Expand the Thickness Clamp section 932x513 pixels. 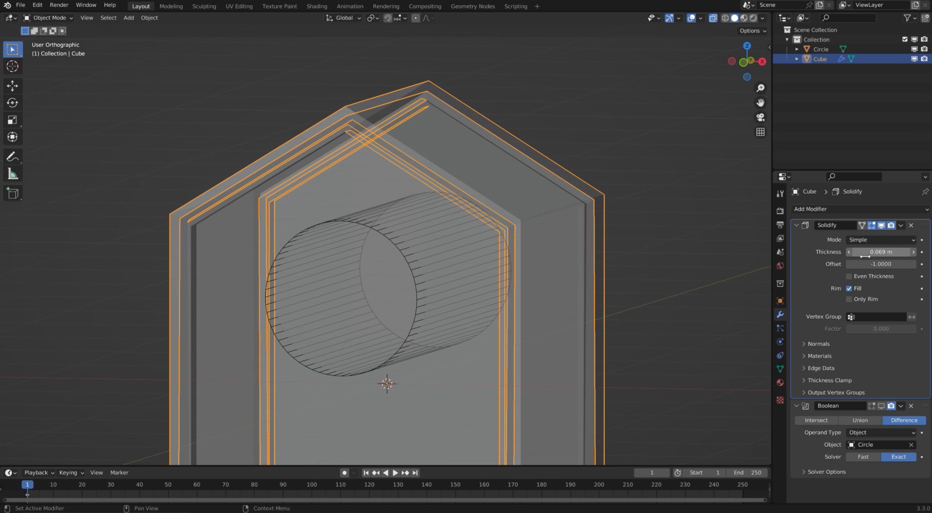829,380
